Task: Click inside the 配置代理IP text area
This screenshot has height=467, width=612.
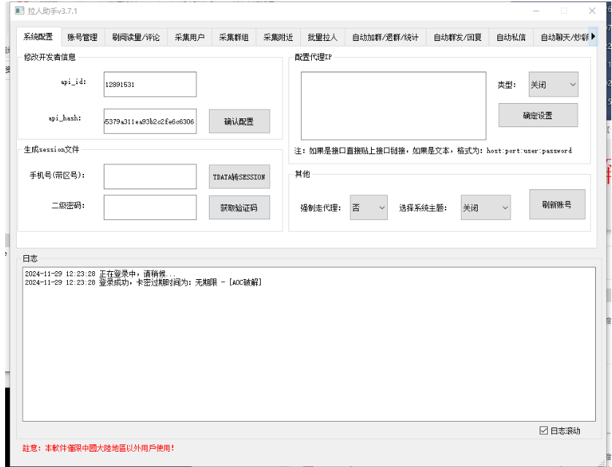Action: coord(393,105)
